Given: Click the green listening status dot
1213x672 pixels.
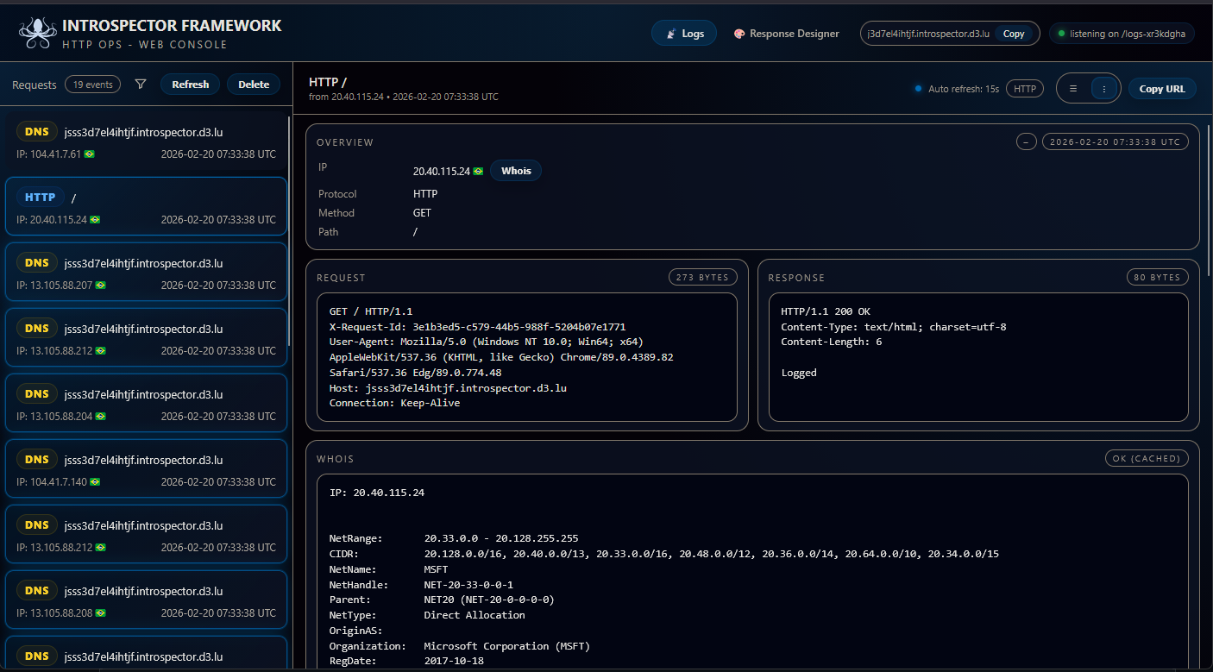Looking at the screenshot, I should coord(1061,34).
